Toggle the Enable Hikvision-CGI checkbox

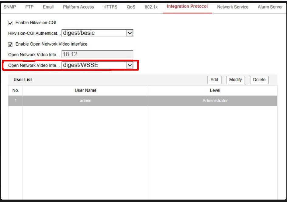[x=10, y=23]
